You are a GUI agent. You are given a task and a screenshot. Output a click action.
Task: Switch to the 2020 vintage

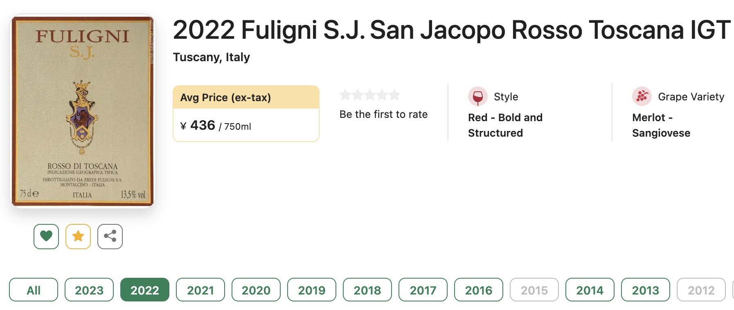(256, 290)
